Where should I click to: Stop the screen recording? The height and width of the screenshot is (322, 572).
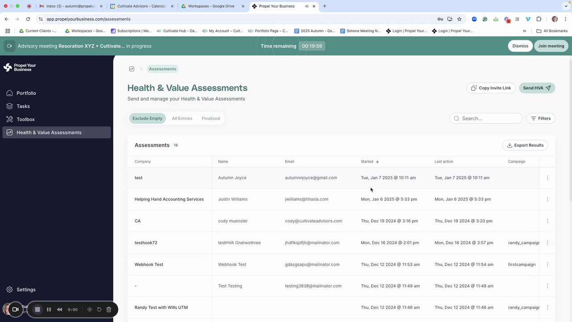[38, 309]
